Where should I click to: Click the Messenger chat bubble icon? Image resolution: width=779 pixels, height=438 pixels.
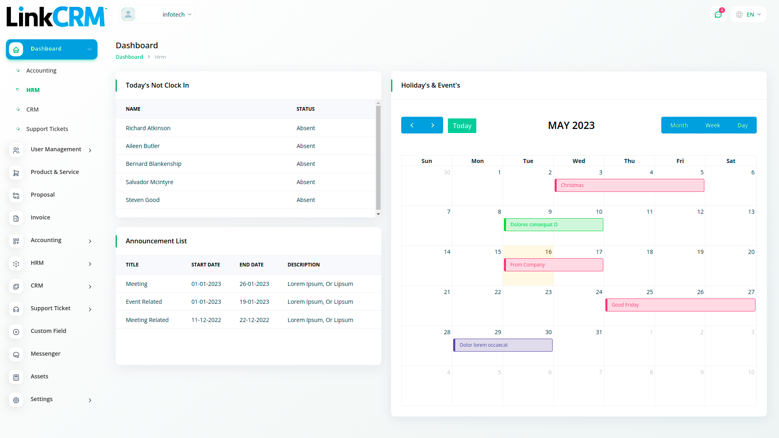tap(16, 354)
